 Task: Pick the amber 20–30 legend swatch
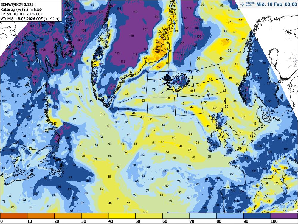click(68, 216)
